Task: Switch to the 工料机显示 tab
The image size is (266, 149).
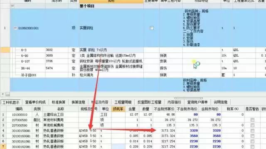Action: [11, 102]
